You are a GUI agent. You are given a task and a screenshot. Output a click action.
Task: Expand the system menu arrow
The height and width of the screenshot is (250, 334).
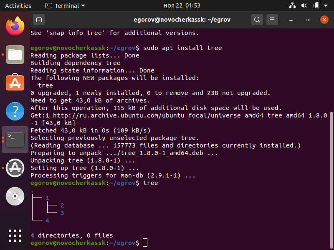point(326,6)
